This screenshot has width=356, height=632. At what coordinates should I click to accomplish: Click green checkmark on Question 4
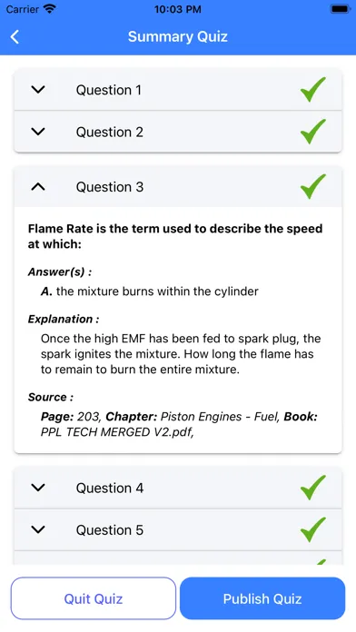click(x=313, y=488)
